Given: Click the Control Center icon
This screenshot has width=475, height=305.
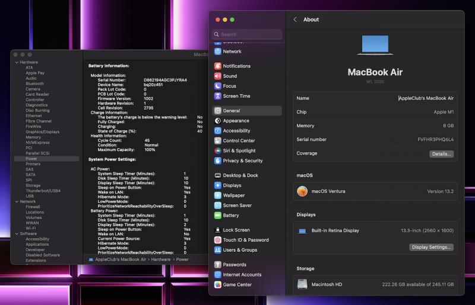Looking at the screenshot, I should pos(217,140).
